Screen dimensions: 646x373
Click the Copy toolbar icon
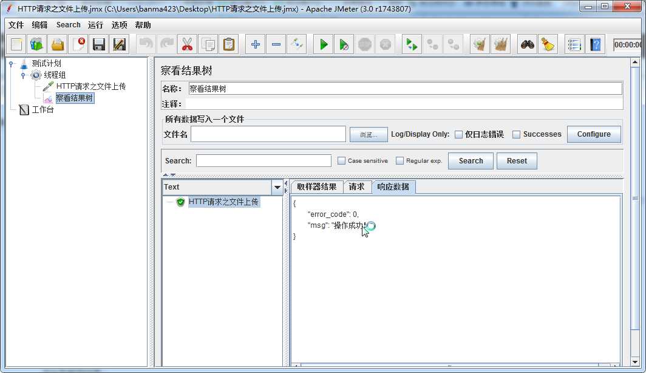208,44
